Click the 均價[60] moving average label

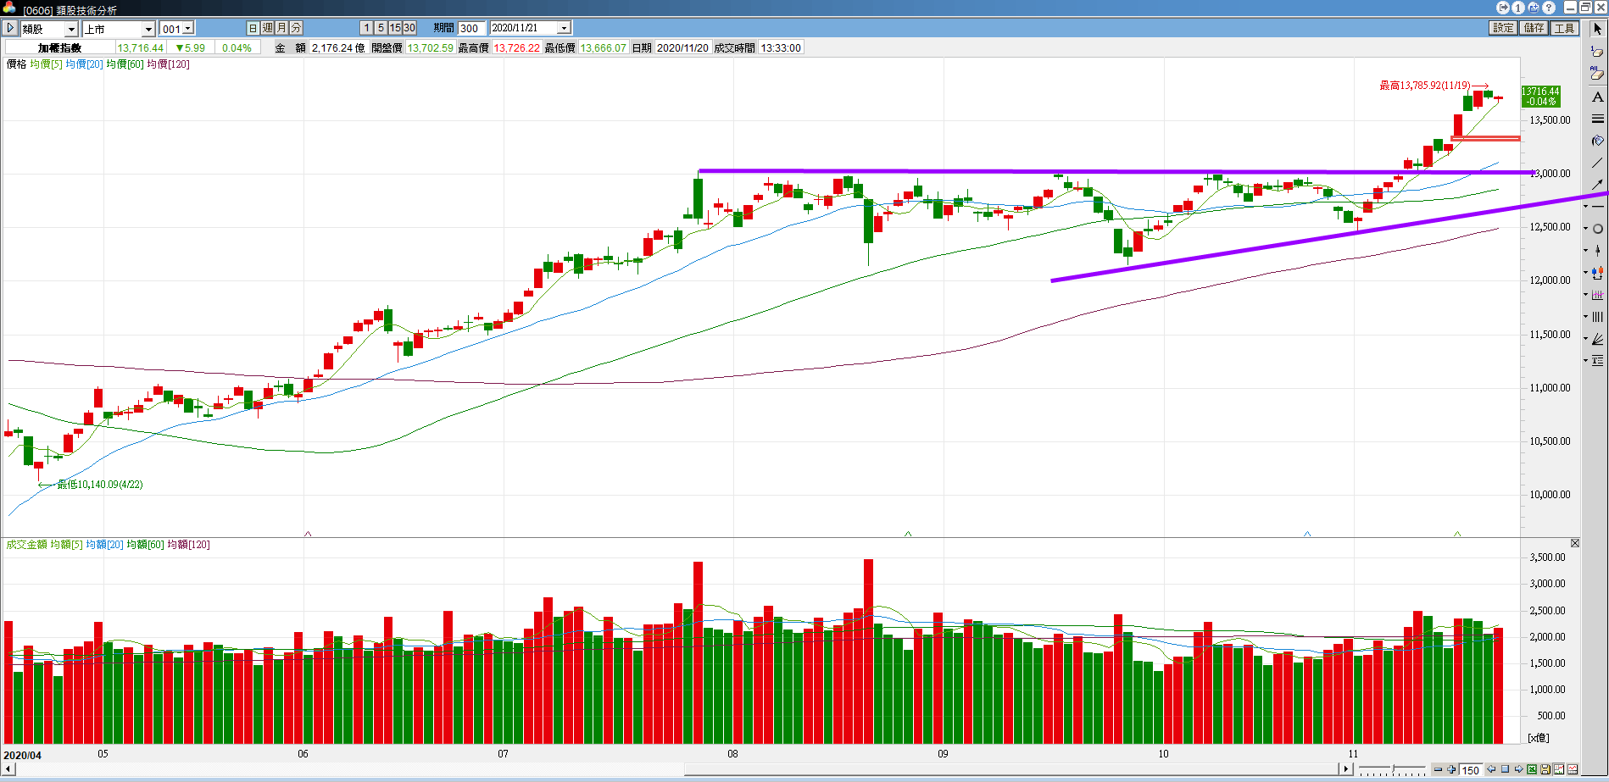click(125, 64)
